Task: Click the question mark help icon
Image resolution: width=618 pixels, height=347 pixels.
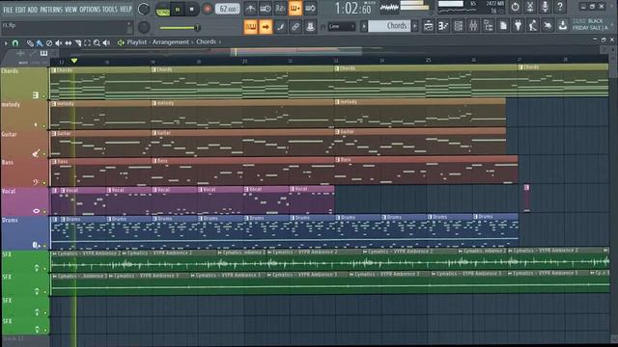Action: (560, 7)
